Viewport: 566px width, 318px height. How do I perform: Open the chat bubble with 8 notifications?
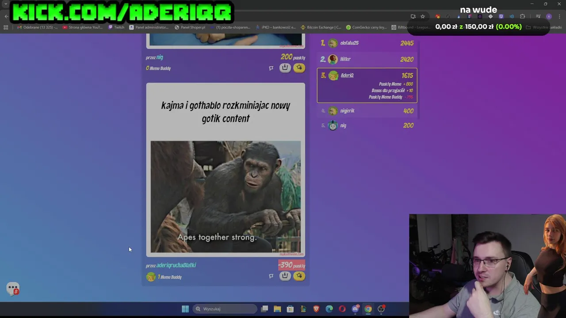13,289
